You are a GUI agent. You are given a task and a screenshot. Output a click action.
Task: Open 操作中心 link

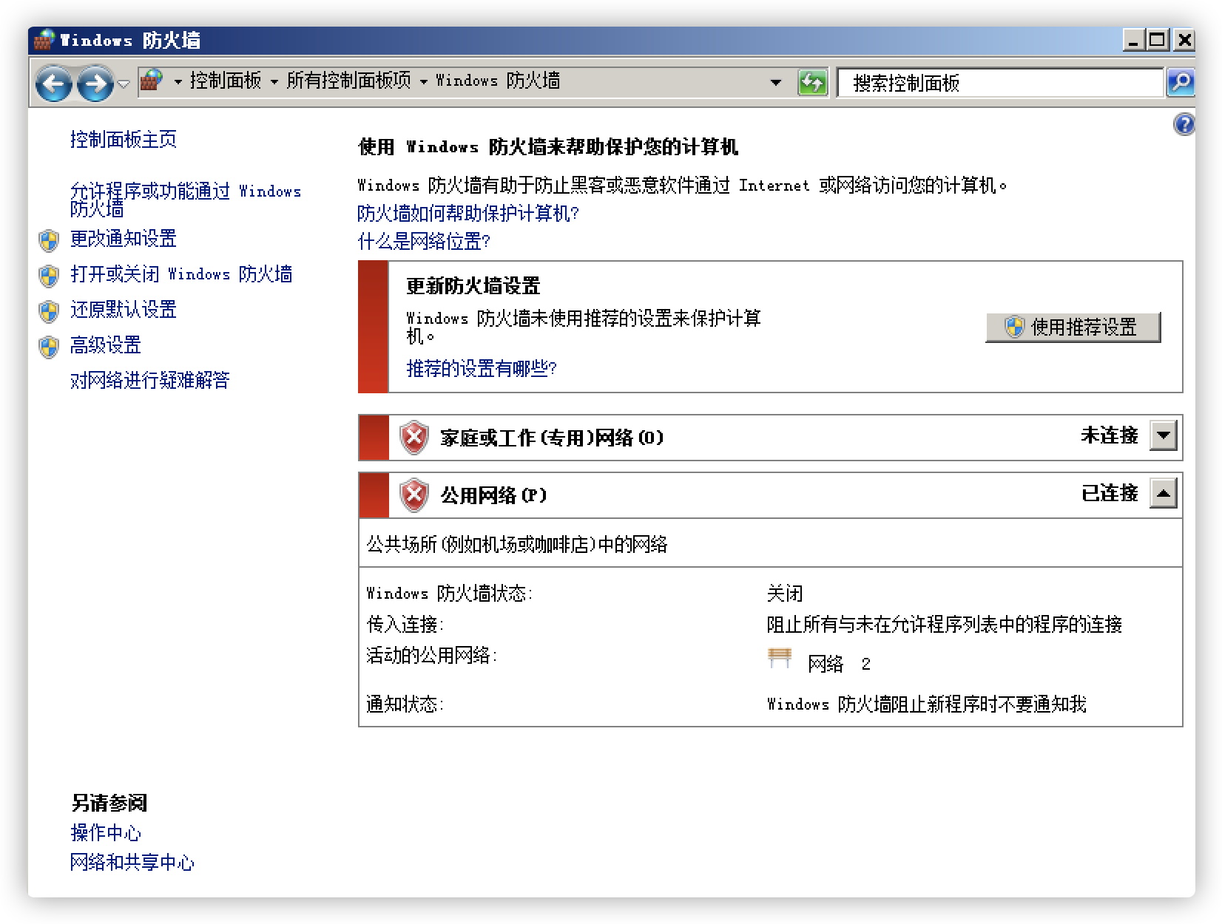coord(106,833)
